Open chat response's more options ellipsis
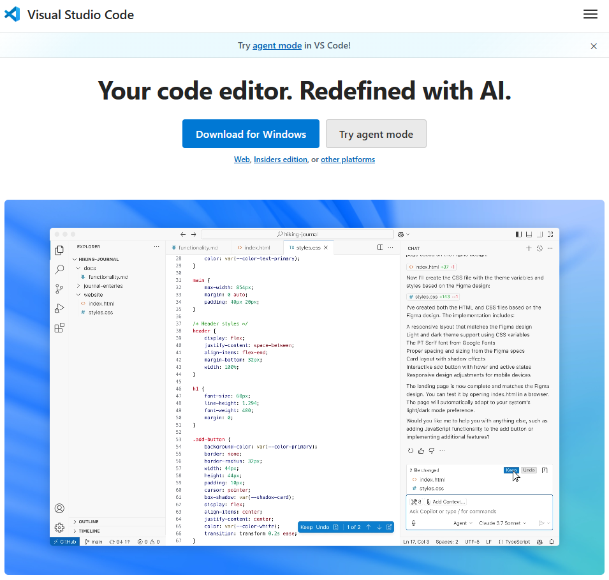This screenshot has width=609, height=580. pos(442,451)
